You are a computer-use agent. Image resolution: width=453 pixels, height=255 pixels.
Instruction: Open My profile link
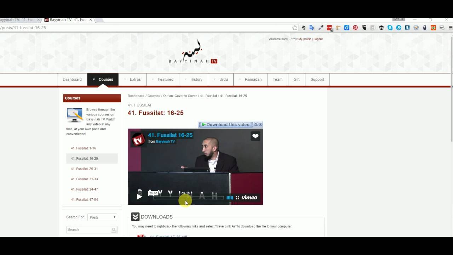tap(305, 39)
